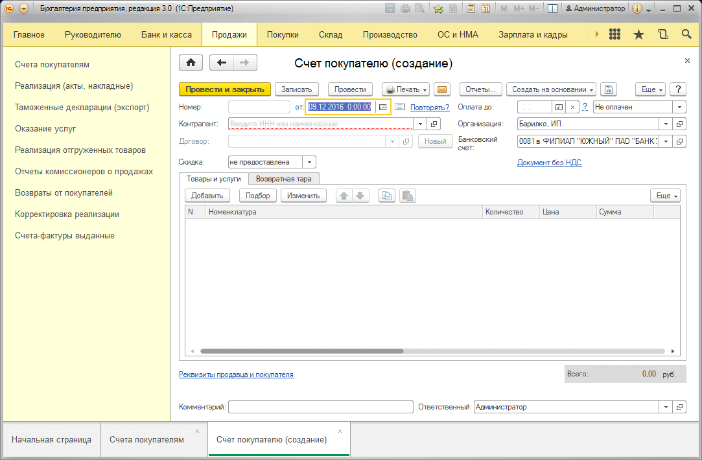Expand the payment status dropdown 'Не оплачен'
The width and height of the screenshot is (702, 460).
tap(679, 107)
